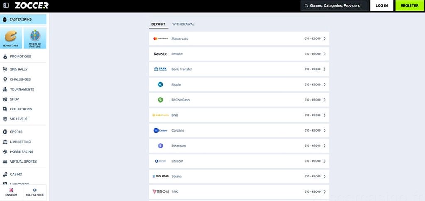Click the Promotions money bag icon

tap(5, 57)
